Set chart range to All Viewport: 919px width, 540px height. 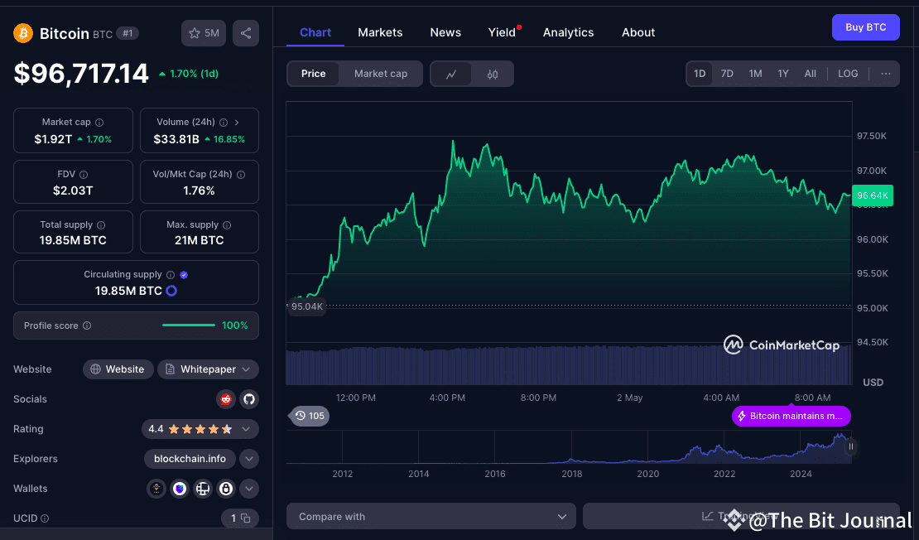point(810,74)
